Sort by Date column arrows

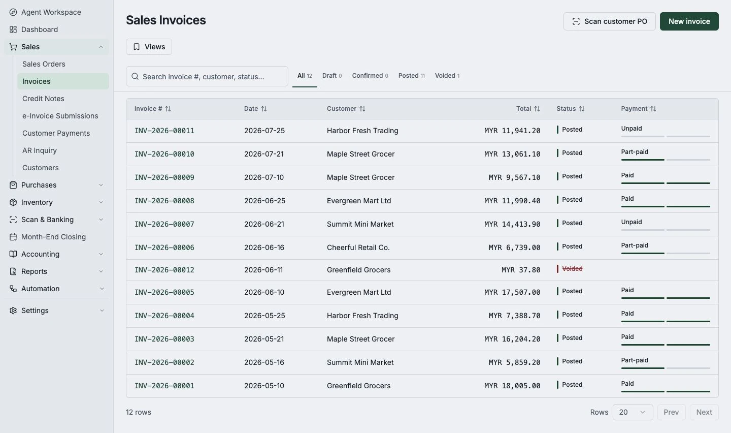click(264, 109)
